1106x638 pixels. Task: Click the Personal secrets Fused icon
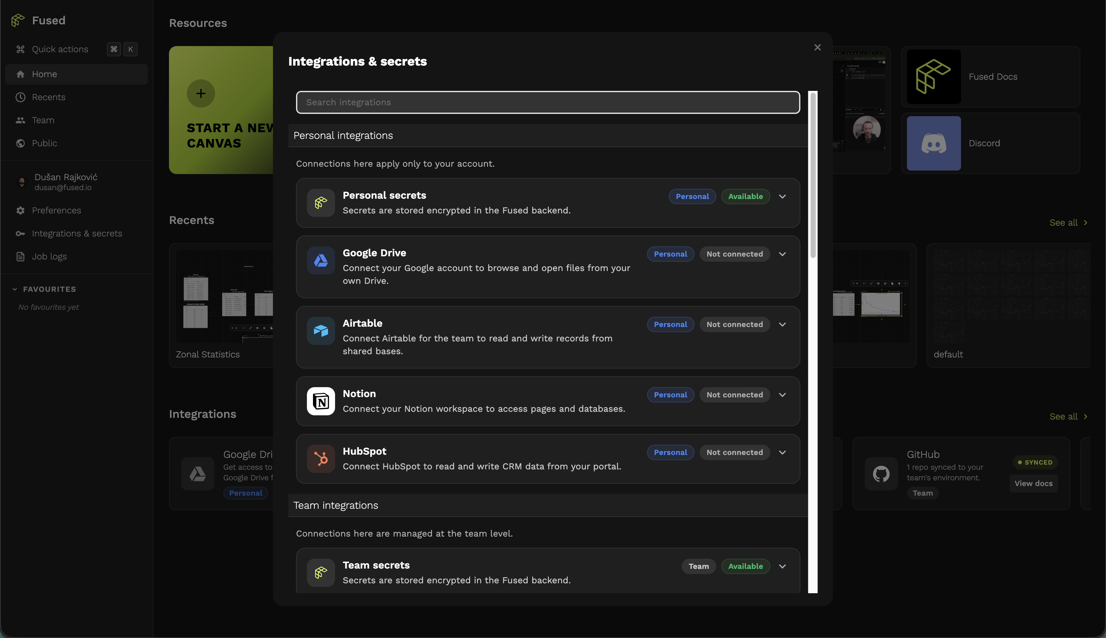tap(321, 203)
